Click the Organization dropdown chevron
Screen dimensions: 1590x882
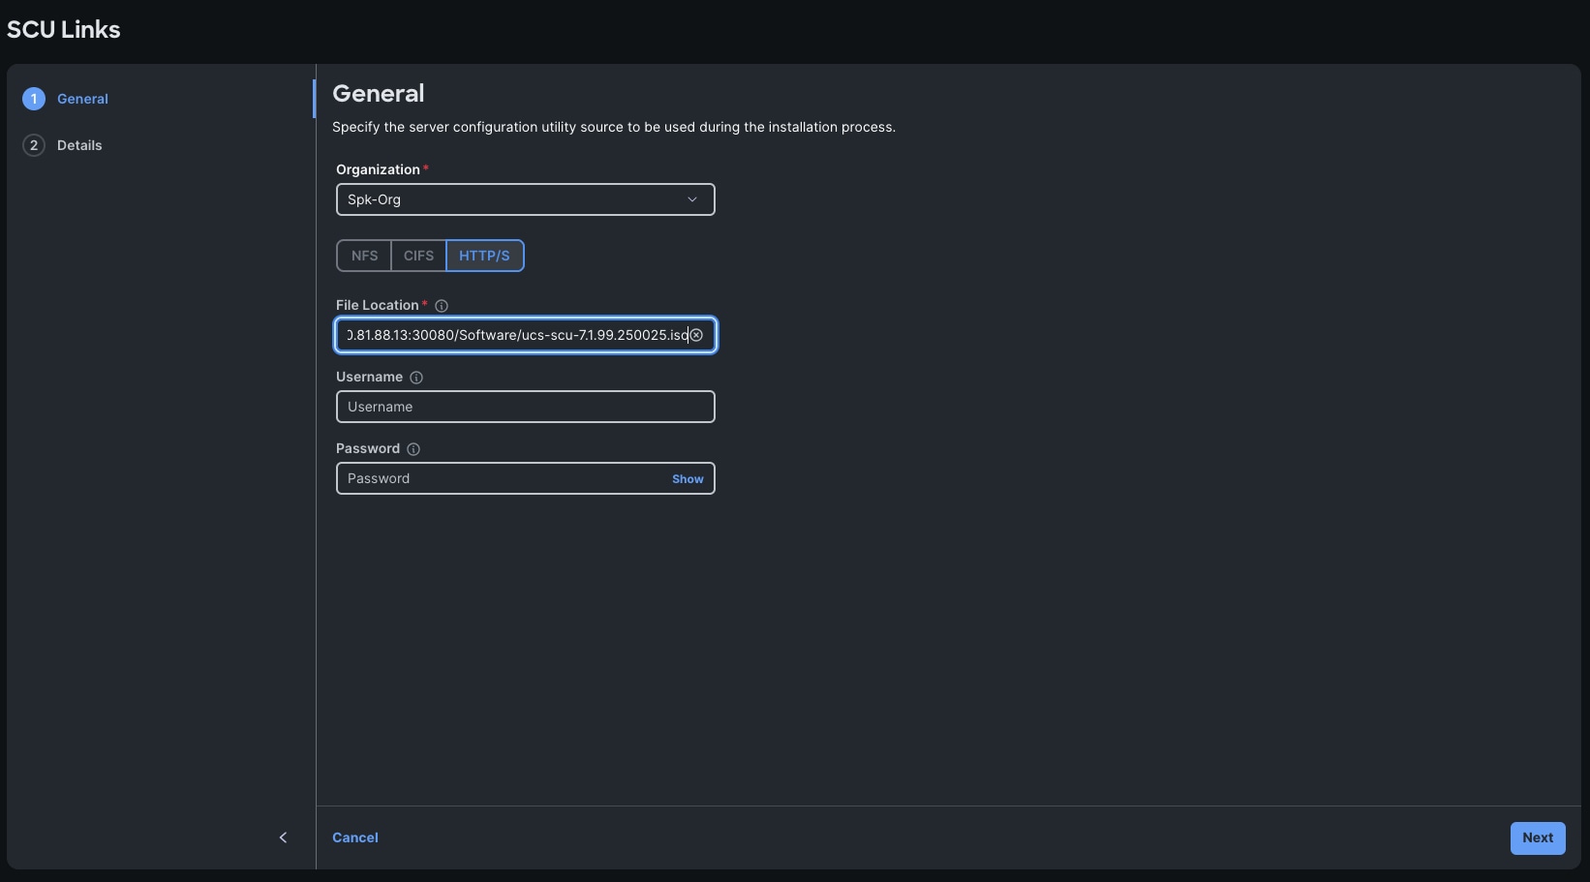coord(692,199)
